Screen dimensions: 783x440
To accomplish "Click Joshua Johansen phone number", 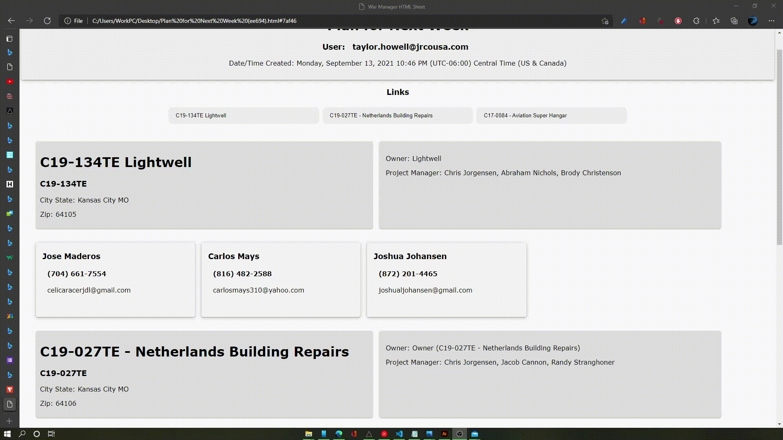I will (x=408, y=274).
